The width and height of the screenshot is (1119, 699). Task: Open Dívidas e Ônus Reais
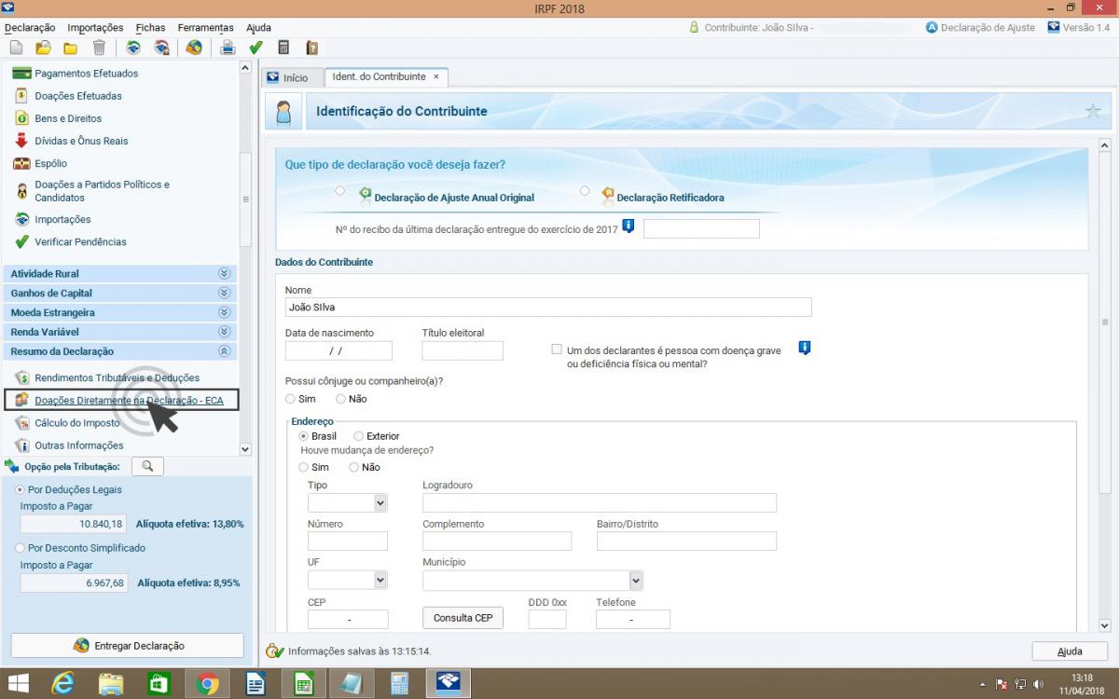coord(81,141)
